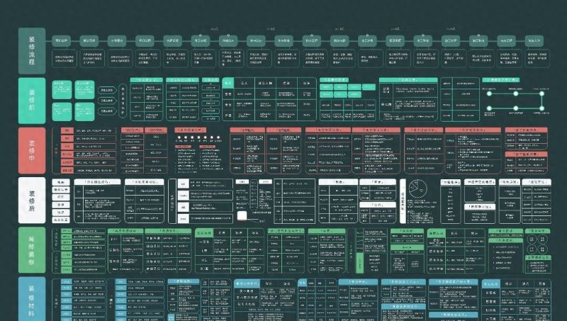Viewport: 567px width, 321px height.
Task: Click the first white dot in red 装修中 row
Action: pyautogui.click(x=179, y=137)
